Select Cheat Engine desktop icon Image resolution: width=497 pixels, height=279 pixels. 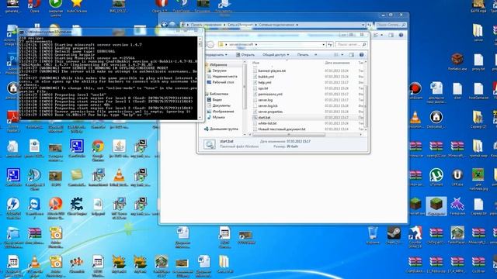pyautogui.click(x=77, y=207)
